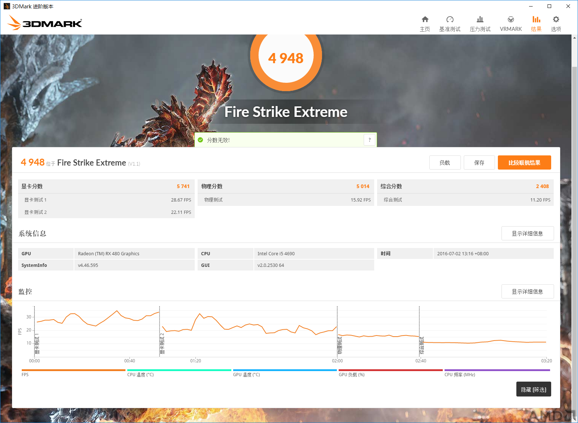The width and height of the screenshot is (578, 423).
Task: Show detailed info for 系统信息 section
Action: [x=528, y=233]
